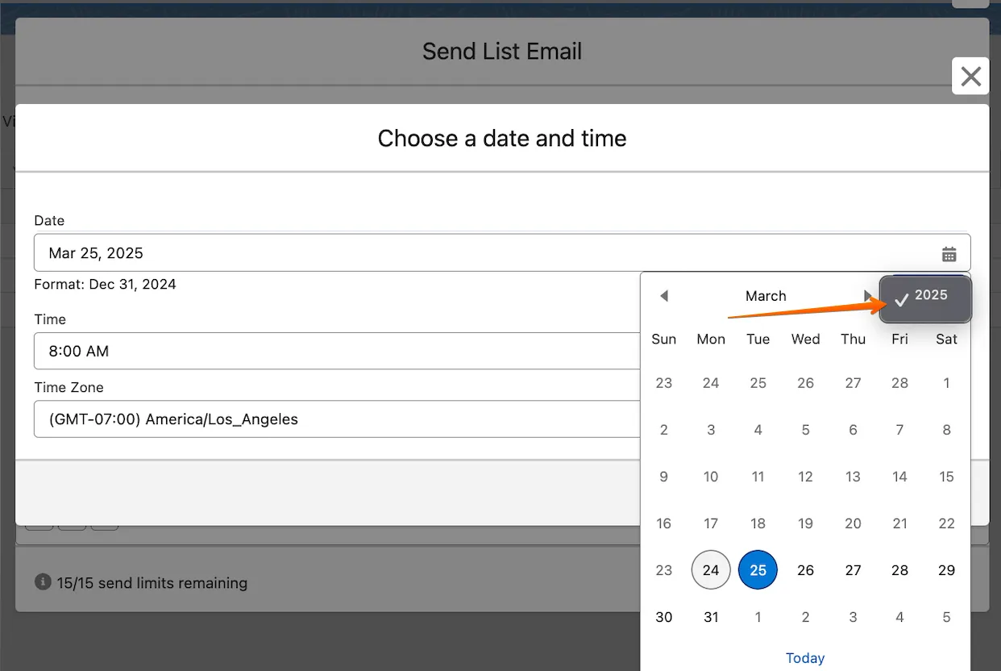This screenshot has height=671, width=1001.
Task: Select Friday March 28
Action: [899, 570]
